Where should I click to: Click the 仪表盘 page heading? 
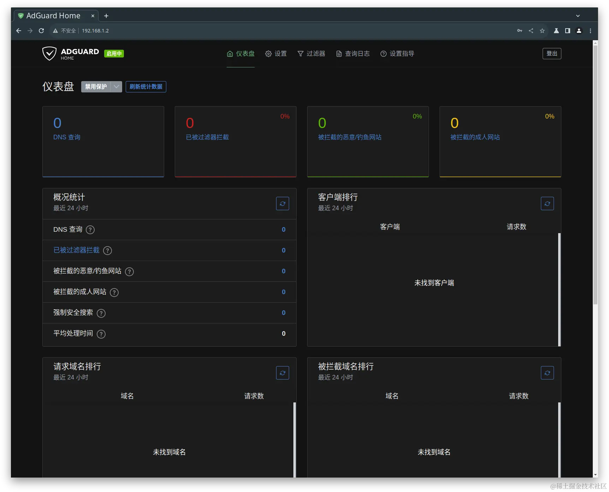point(58,86)
